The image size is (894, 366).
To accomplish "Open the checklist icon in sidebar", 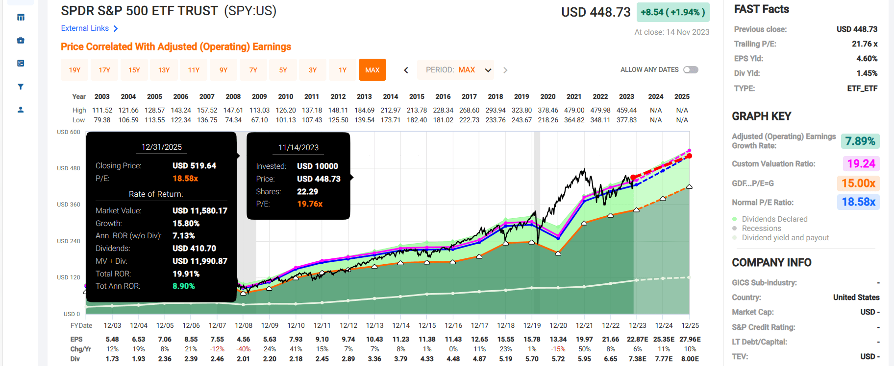I will (x=21, y=63).
